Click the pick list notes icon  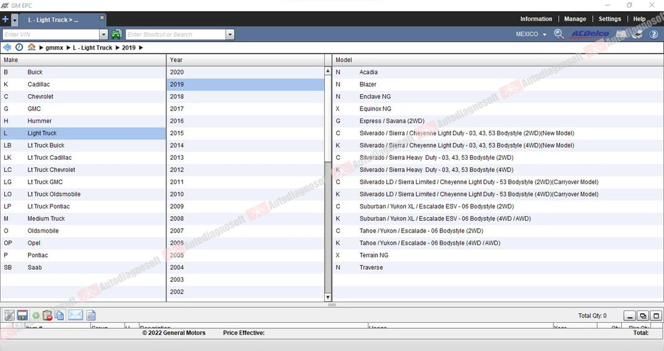9,315
